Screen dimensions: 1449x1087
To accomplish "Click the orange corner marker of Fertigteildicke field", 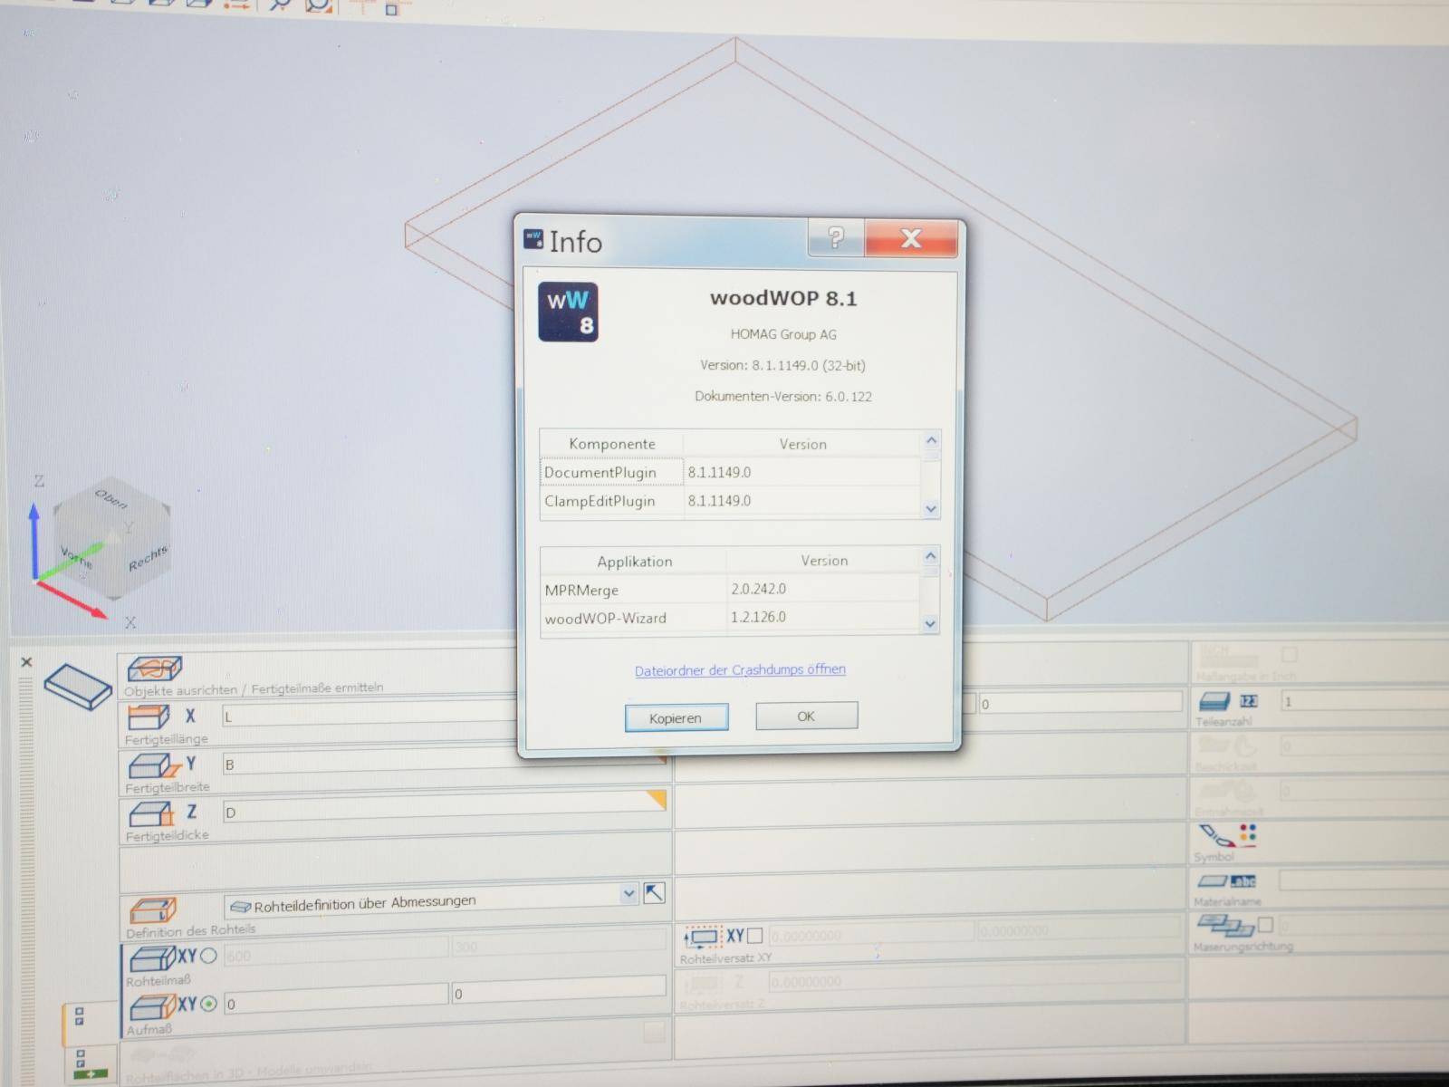I will [x=657, y=798].
